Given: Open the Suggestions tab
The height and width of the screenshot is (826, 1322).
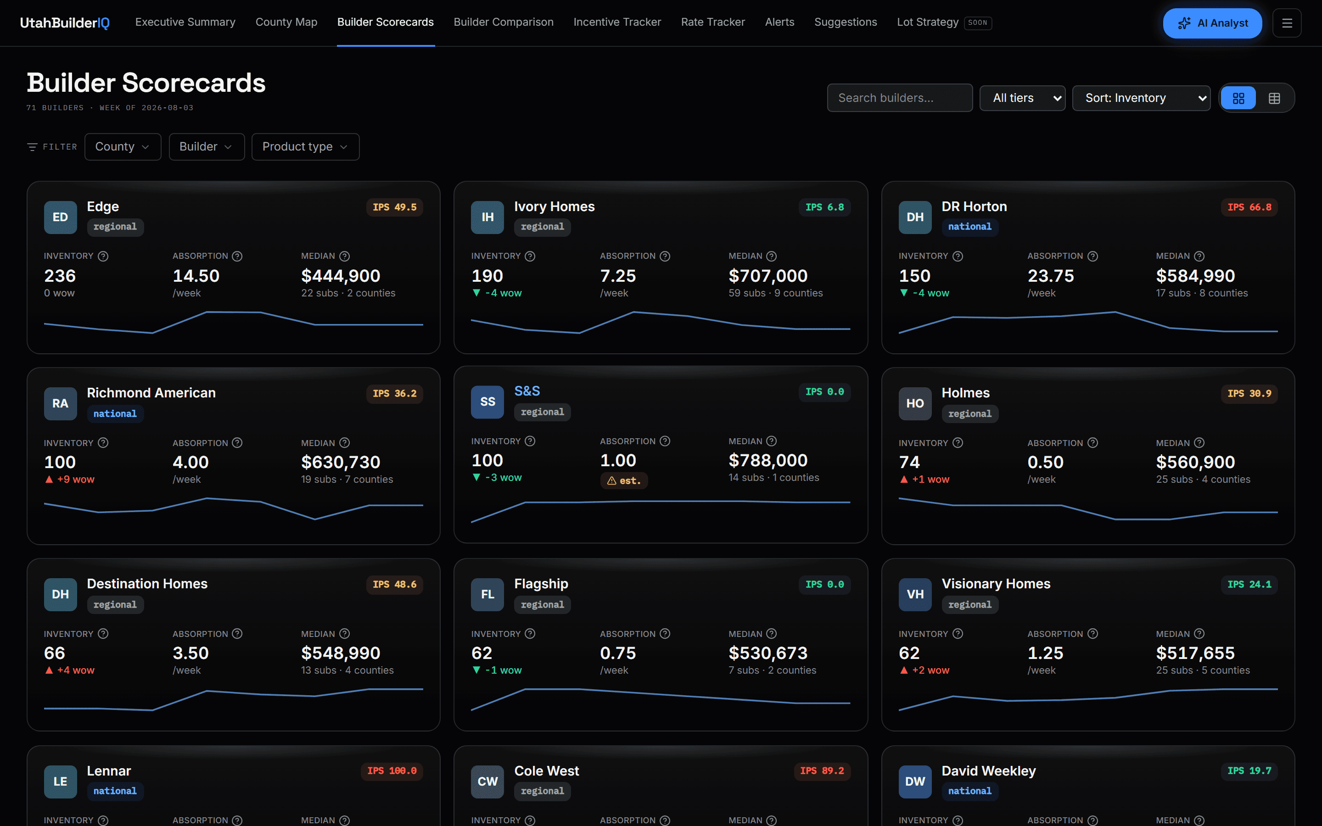Looking at the screenshot, I should click(x=845, y=22).
